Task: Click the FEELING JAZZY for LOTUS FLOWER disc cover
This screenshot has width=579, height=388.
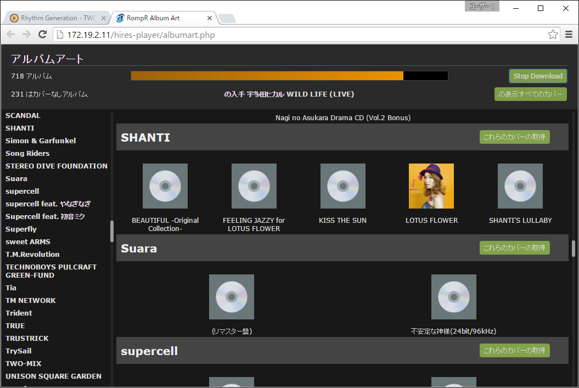Action: [254, 186]
